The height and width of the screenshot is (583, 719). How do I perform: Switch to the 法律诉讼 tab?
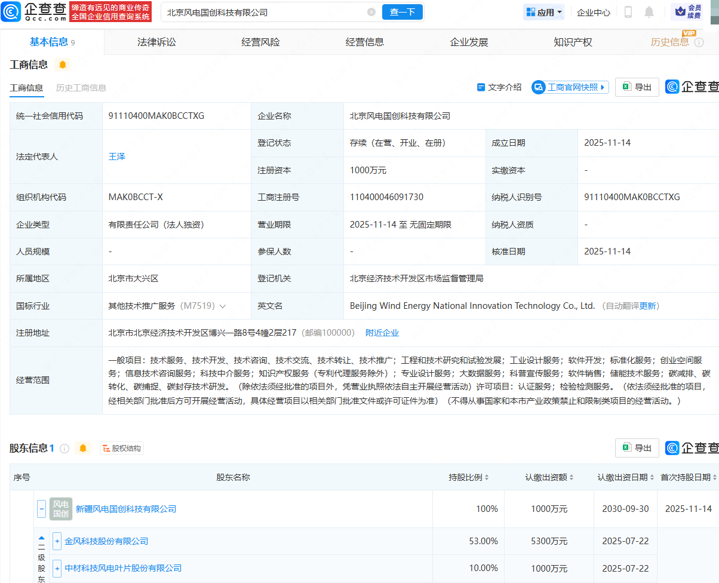[156, 42]
